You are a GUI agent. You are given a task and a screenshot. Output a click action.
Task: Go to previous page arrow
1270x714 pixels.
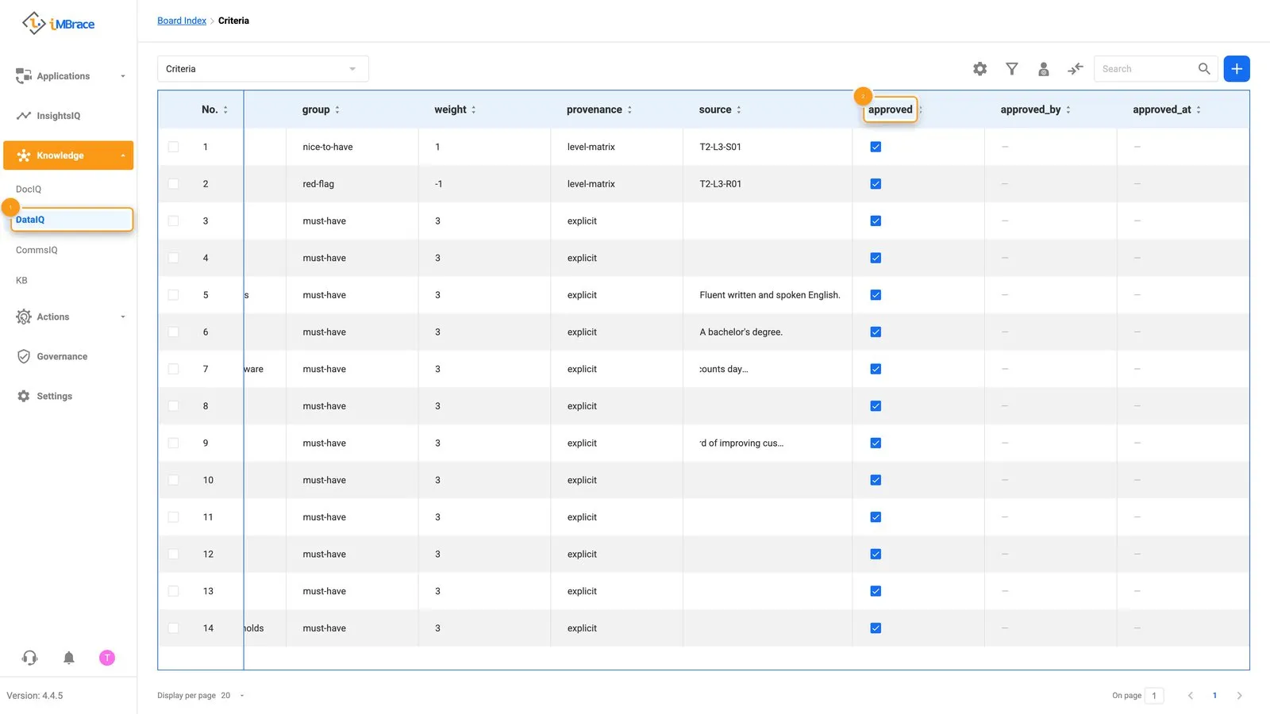point(1190,696)
